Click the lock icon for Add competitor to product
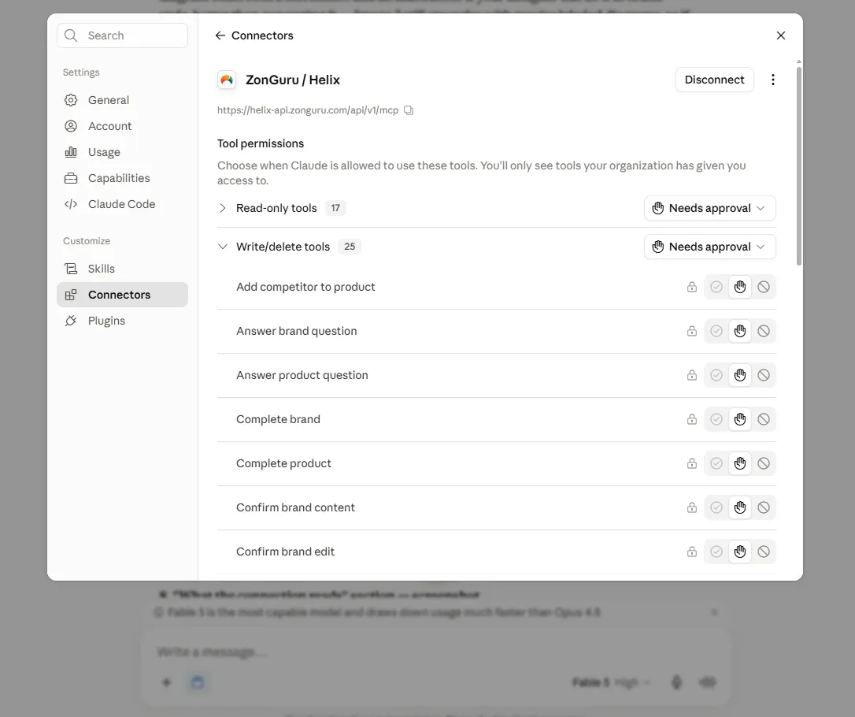Viewport: 855px width, 717px height. [692, 287]
